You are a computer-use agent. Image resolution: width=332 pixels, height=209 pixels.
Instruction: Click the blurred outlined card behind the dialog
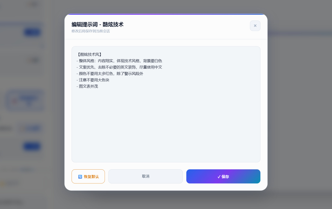[25, 100]
